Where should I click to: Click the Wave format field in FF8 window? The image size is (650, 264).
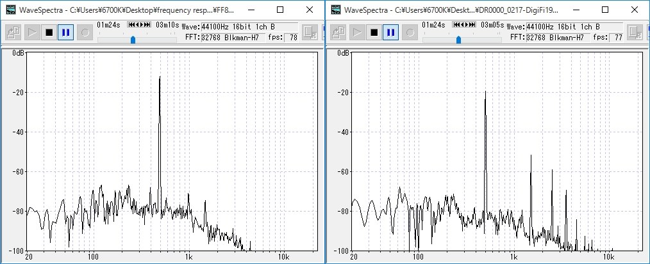click(x=249, y=27)
